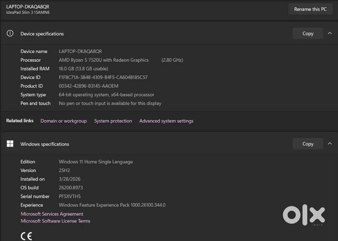Click the Related links label
This screenshot has width=338, height=241.
pyautogui.click(x=20, y=121)
